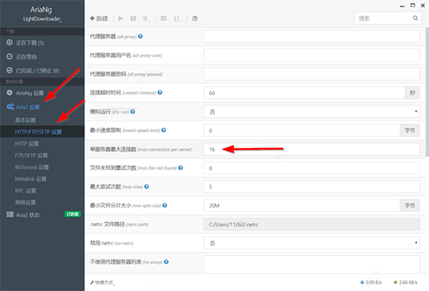Screen dimensions: 429x291
Task: Click the AriaNg LightDownloader title dropdown
Action: point(41,14)
